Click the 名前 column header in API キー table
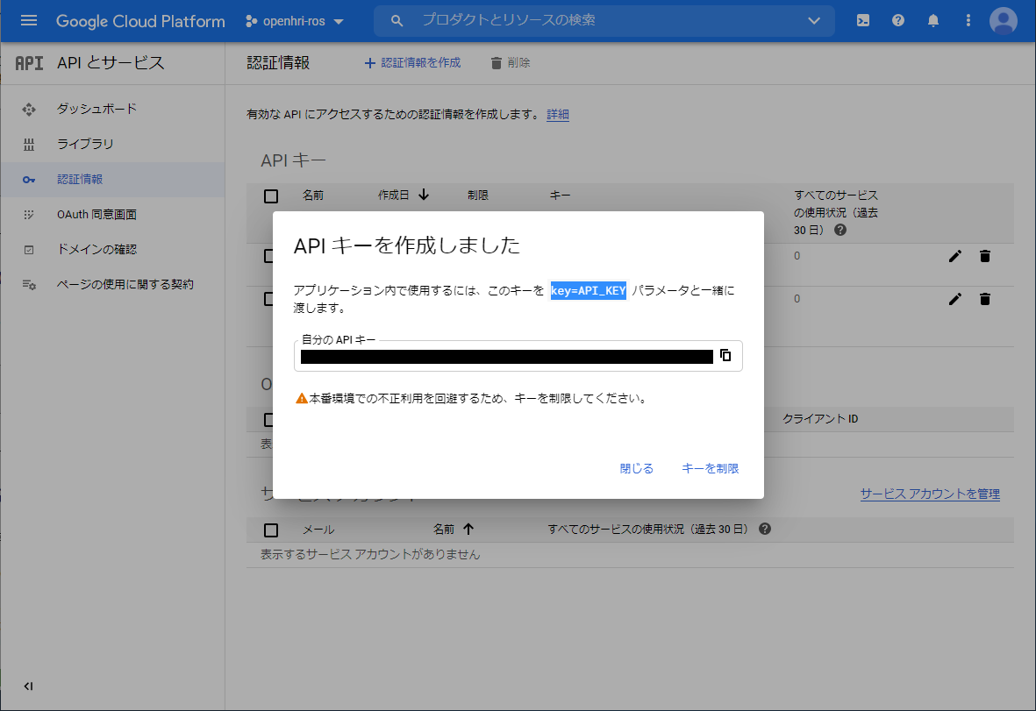 (x=313, y=196)
